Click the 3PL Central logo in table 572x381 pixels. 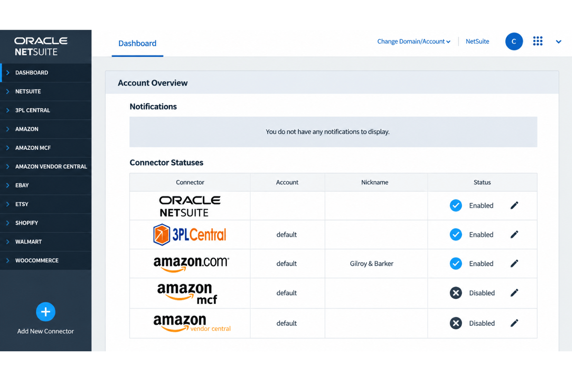[190, 234]
